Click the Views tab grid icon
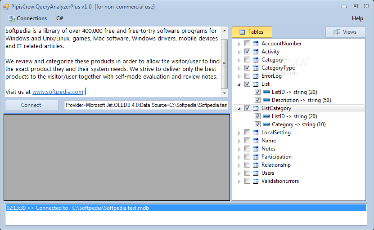The height and width of the screenshot is (230, 374). pos(337,32)
